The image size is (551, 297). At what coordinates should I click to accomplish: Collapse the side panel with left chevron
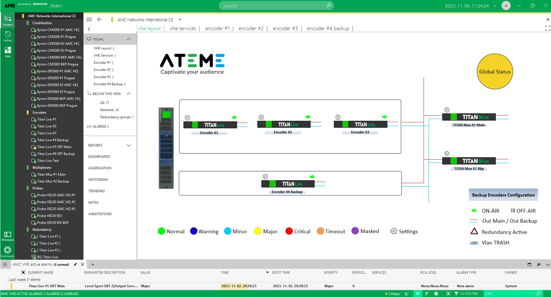pos(89,29)
